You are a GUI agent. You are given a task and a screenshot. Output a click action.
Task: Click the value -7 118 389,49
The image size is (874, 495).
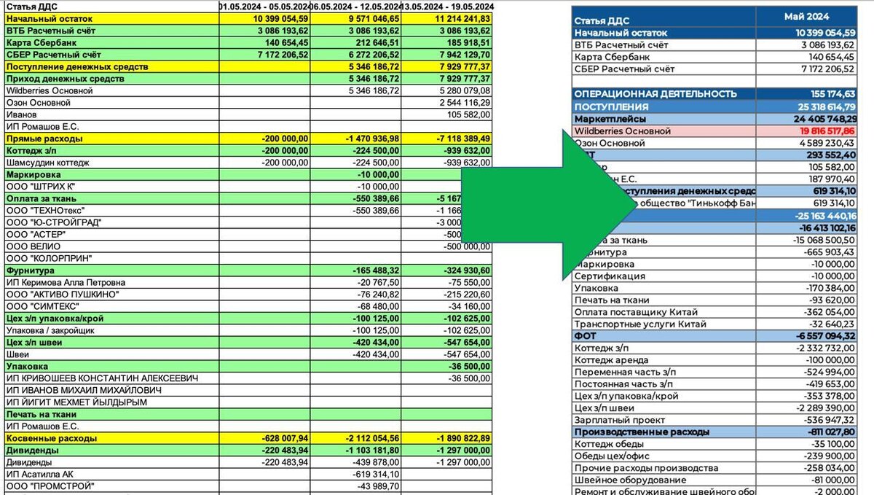point(462,139)
